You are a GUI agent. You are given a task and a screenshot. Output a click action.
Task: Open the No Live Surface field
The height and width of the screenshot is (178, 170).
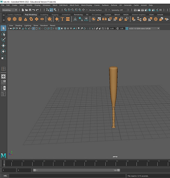pos(96,10)
